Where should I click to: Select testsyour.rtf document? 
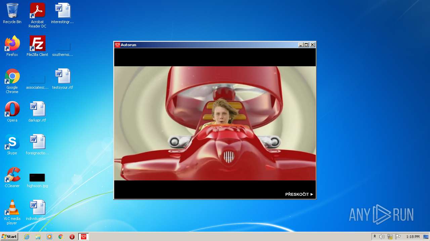(x=62, y=79)
